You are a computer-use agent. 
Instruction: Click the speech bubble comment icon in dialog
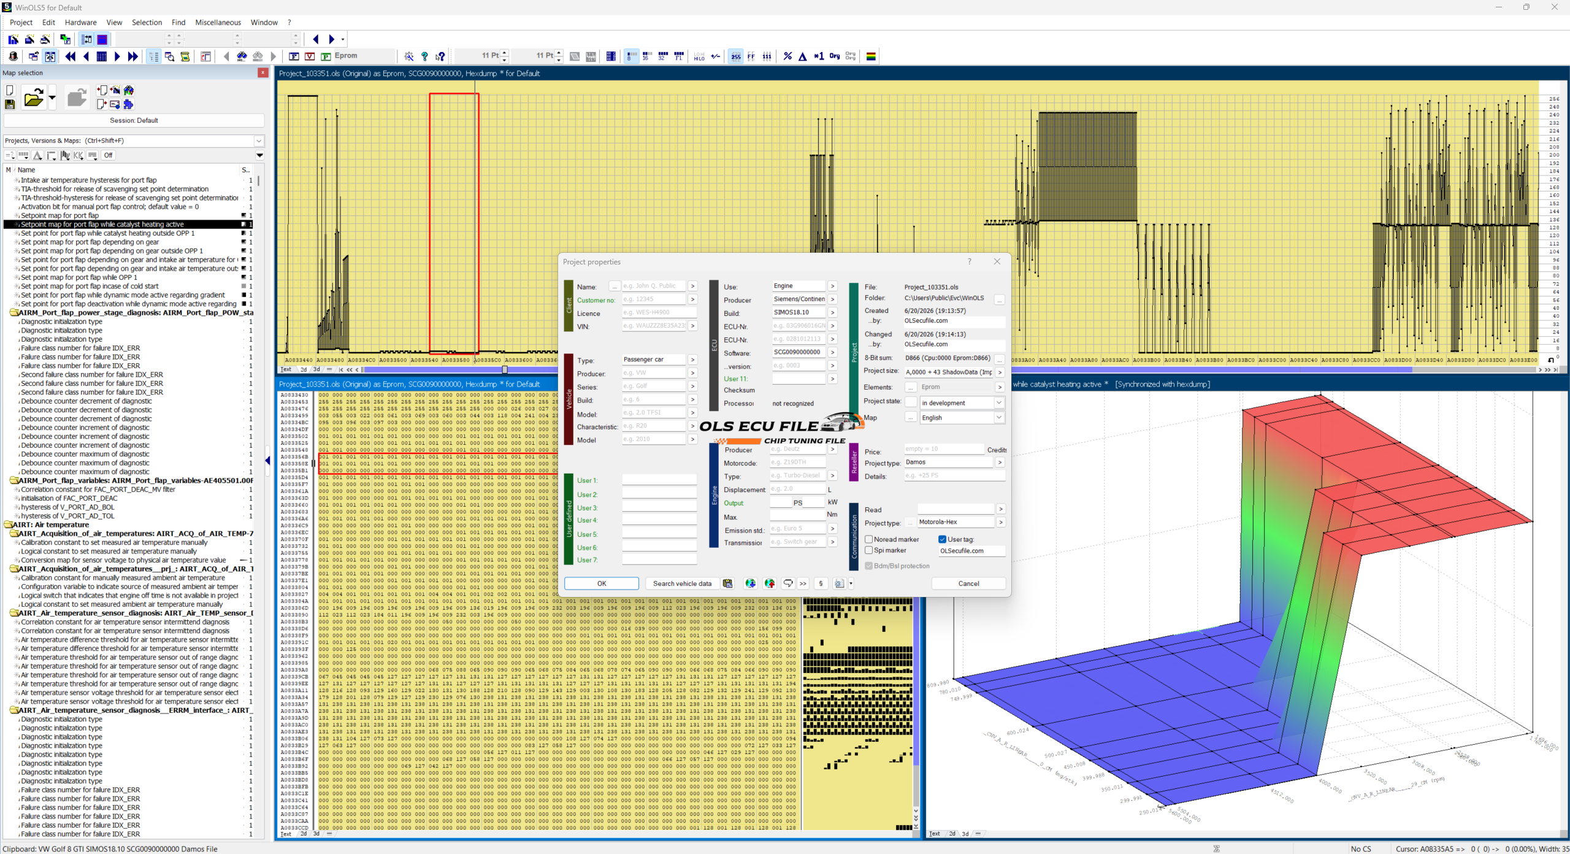pyautogui.click(x=788, y=583)
